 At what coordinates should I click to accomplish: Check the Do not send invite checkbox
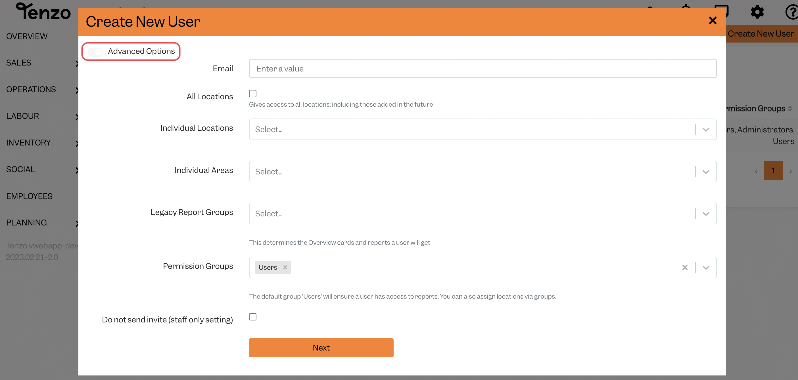252,317
